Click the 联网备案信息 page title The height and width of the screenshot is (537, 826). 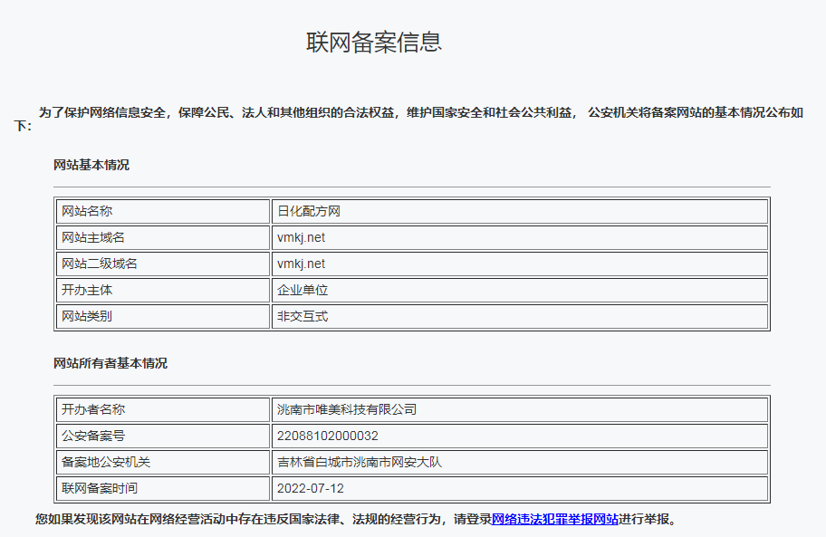point(374,43)
